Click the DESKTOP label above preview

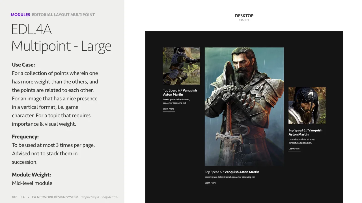tap(244, 16)
